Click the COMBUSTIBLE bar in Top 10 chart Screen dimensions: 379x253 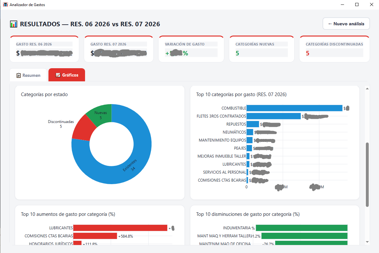(x=294, y=108)
